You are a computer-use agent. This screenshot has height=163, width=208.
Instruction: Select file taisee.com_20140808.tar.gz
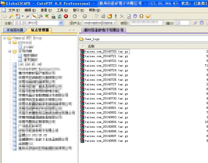(106, 141)
